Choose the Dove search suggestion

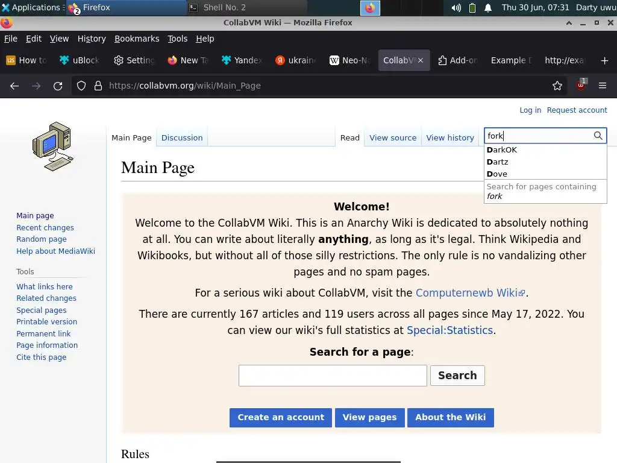coord(545,174)
